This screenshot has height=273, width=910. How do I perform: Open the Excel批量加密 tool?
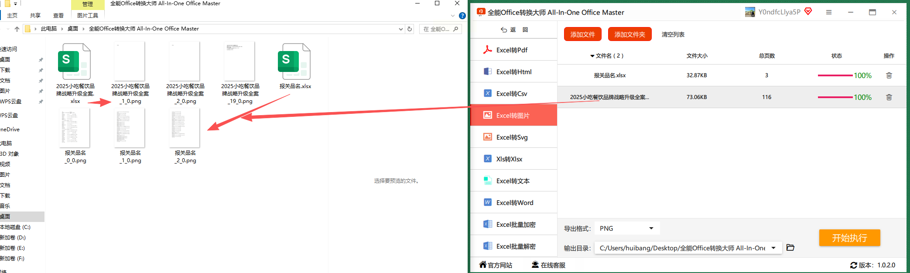click(x=513, y=224)
